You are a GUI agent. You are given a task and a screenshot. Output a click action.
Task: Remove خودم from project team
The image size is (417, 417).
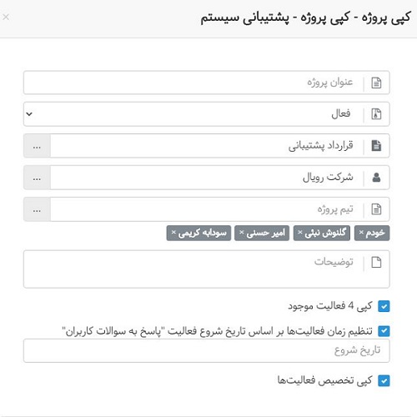coord(361,232)
